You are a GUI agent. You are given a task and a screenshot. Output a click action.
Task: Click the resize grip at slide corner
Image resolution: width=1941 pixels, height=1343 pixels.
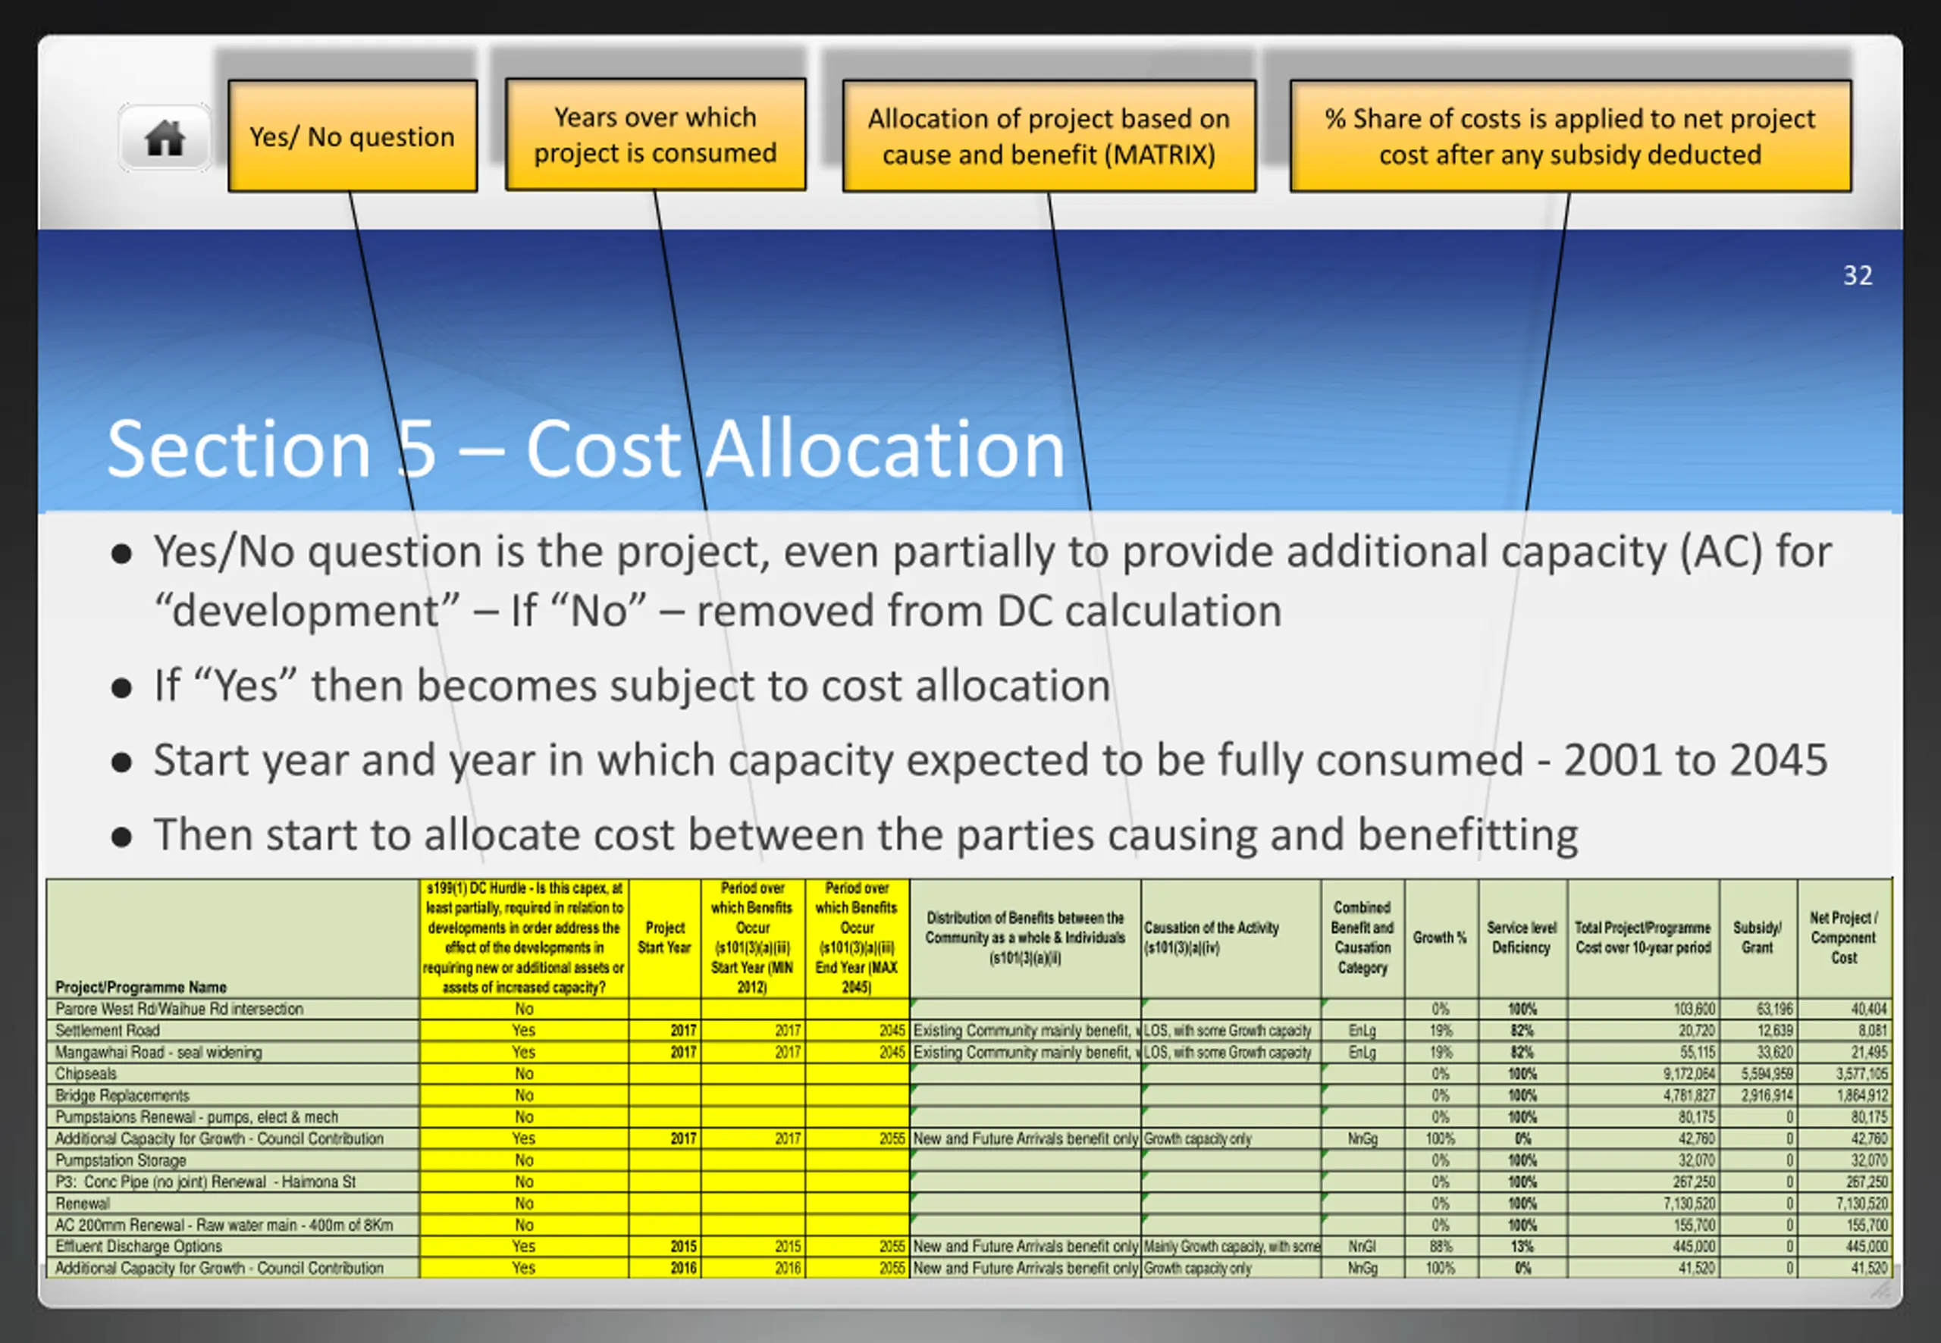tap(1880, 1290)
